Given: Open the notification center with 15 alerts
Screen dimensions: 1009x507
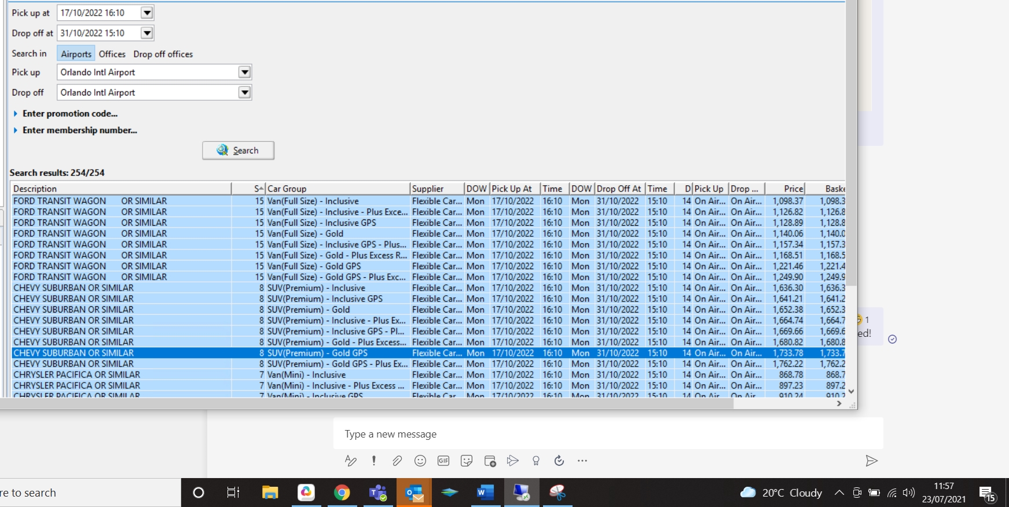Looking at the screenshot, I should (x=987, y=494).
